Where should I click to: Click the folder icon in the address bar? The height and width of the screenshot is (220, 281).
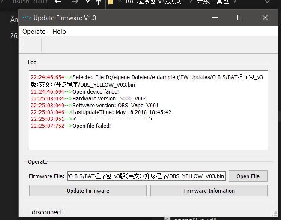click(111, 3)
